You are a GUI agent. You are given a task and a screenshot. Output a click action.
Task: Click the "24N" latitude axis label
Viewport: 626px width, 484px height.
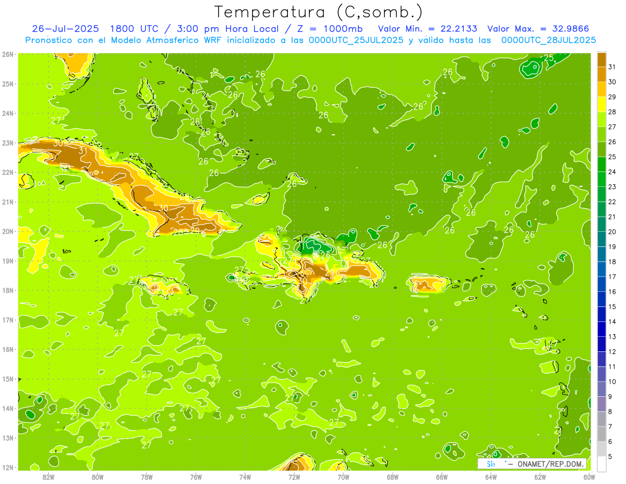click(7, 113)
